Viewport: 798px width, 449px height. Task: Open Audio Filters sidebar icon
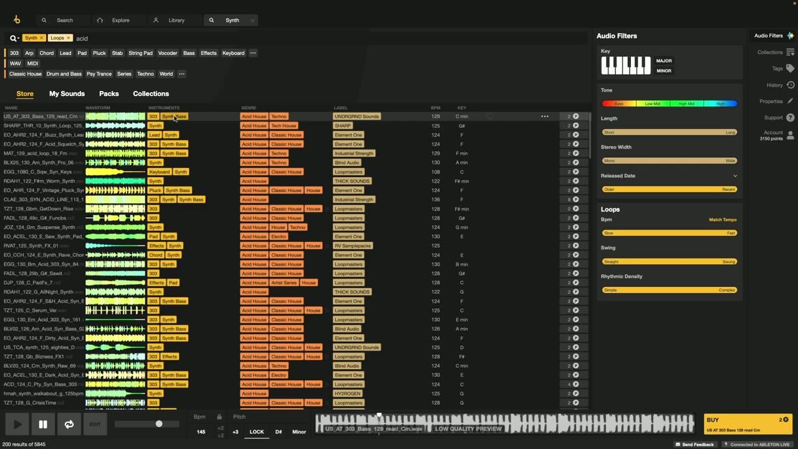(790, 36)
